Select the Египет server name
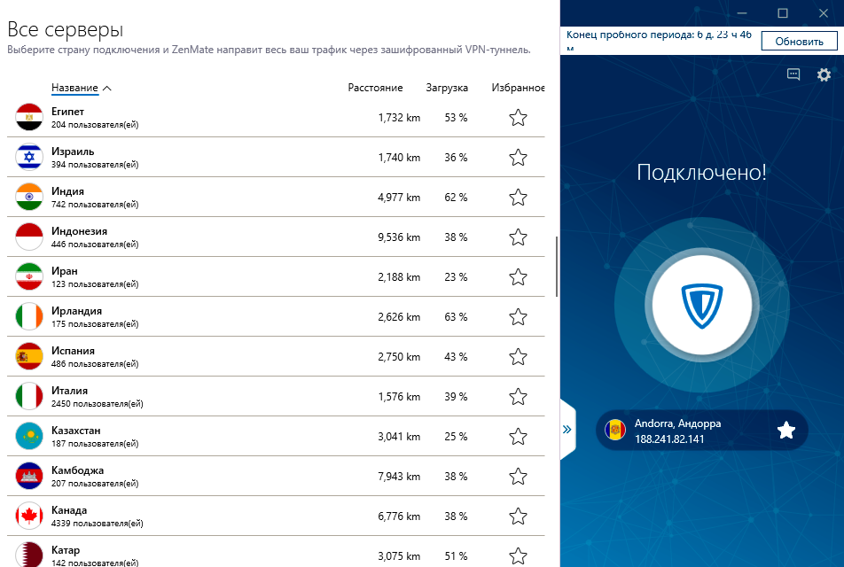This screenshot has width=844, height=567. pyautogui.click(x=67, y=112)
